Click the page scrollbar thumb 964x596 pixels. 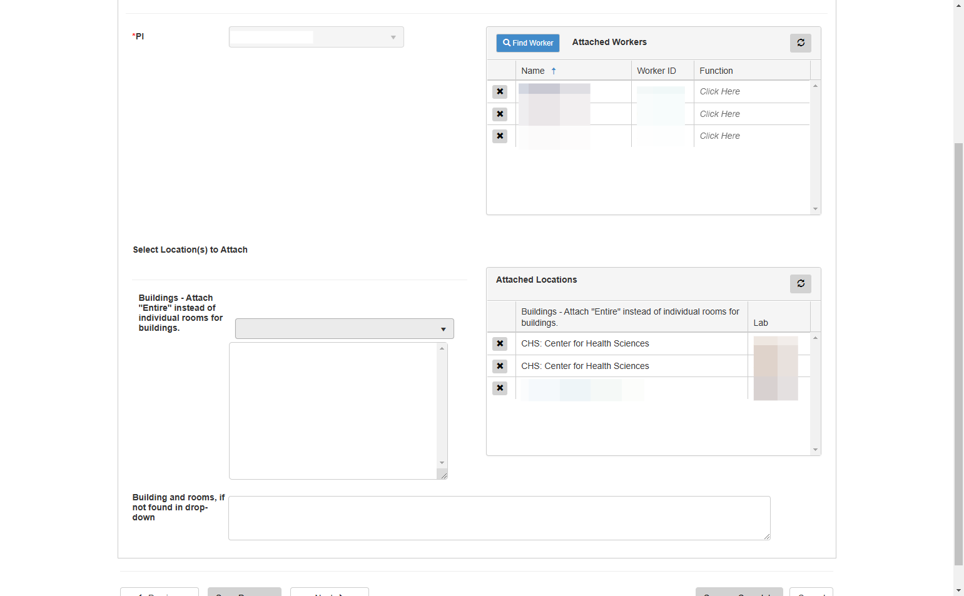pos(958,354)
